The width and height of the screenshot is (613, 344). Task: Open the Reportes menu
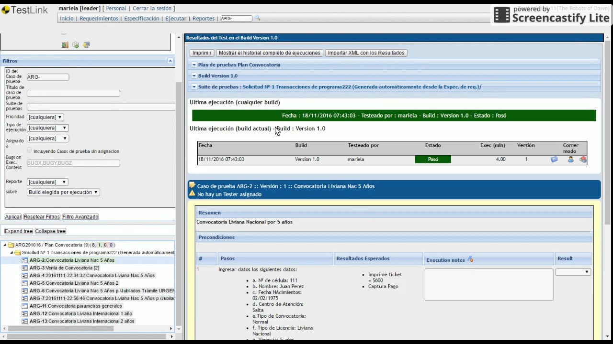204,19
